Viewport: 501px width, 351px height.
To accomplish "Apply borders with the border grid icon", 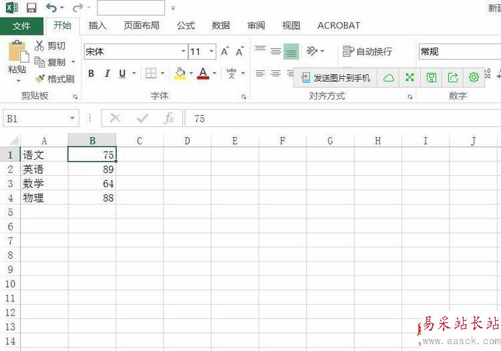I will coord(151,73).
